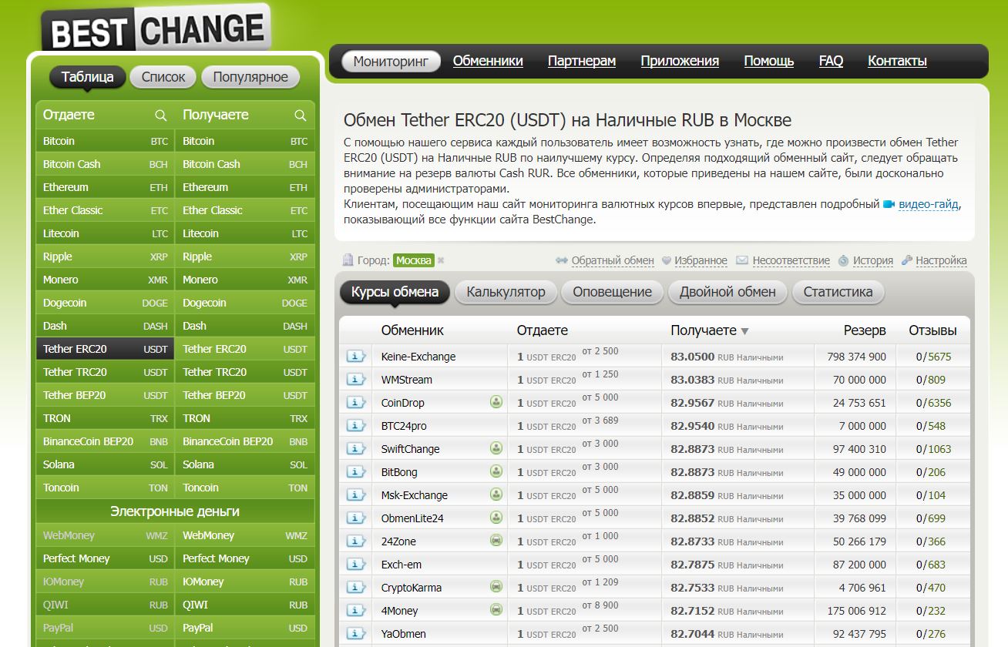Open the WMStream exchanger link
The image size is (1008, 647).
click(x=406, y=380)
